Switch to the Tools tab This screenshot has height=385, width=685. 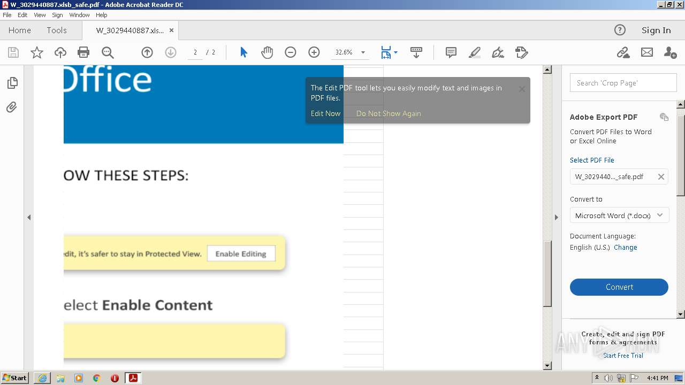coord(57,30)
